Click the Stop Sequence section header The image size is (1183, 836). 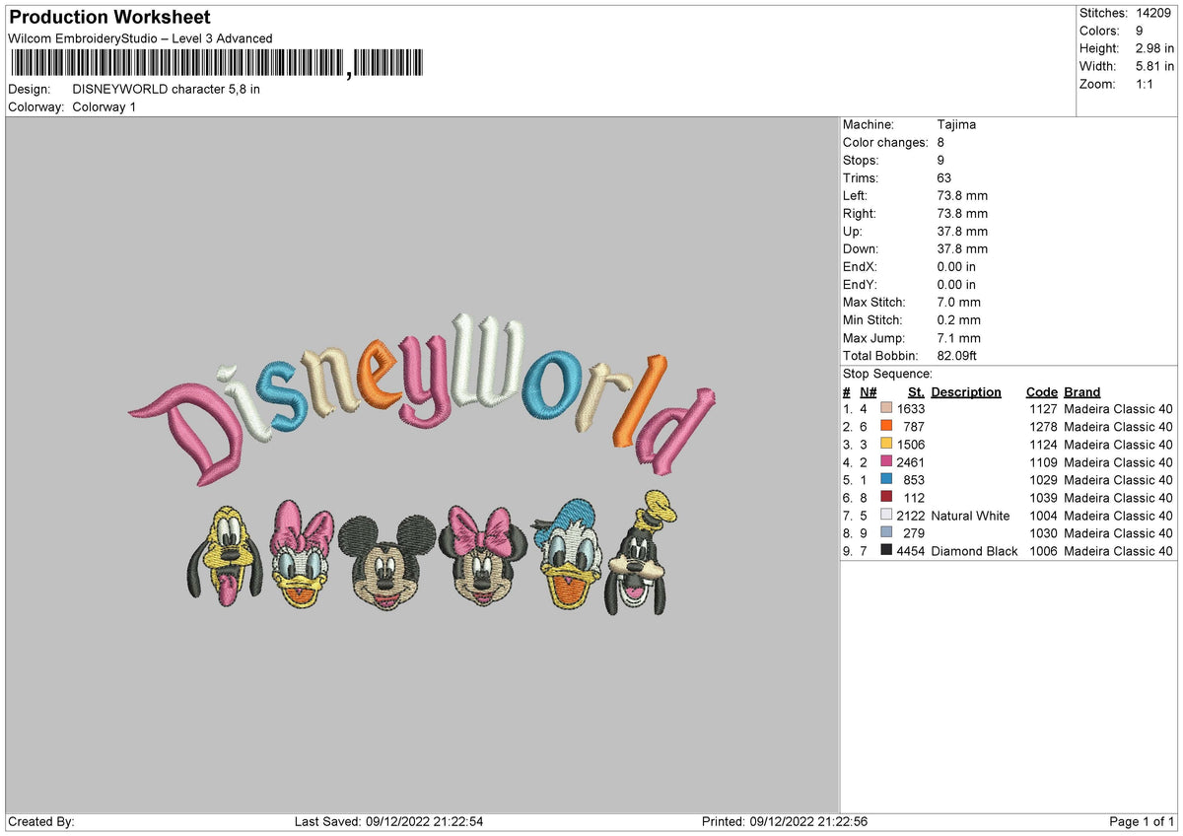tap(886, 374)
